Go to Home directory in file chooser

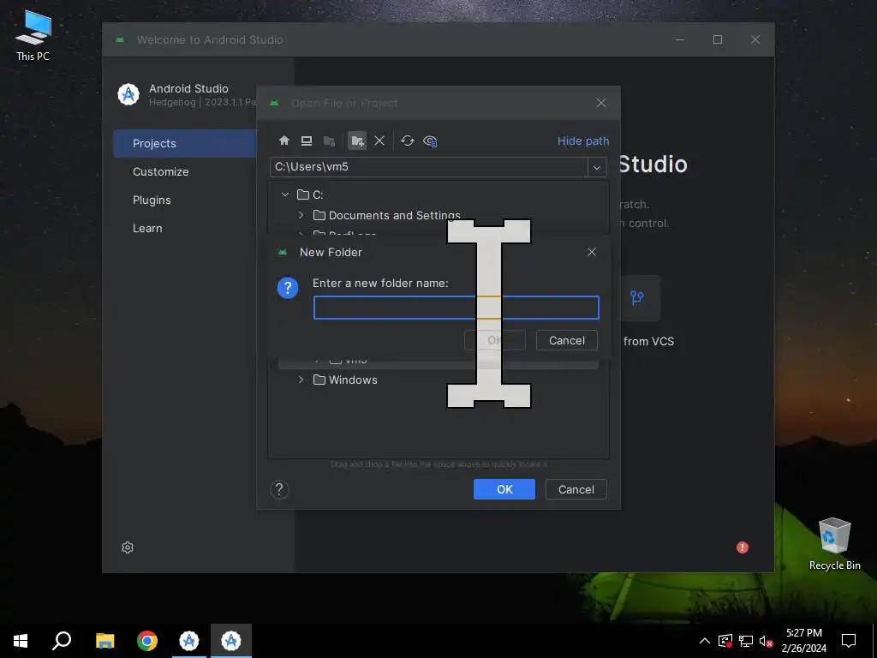tap(284, 141)
